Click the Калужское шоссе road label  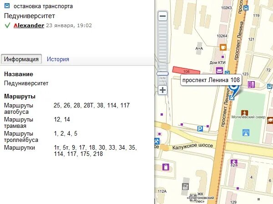pyautogui.click(x=192, y=146)
